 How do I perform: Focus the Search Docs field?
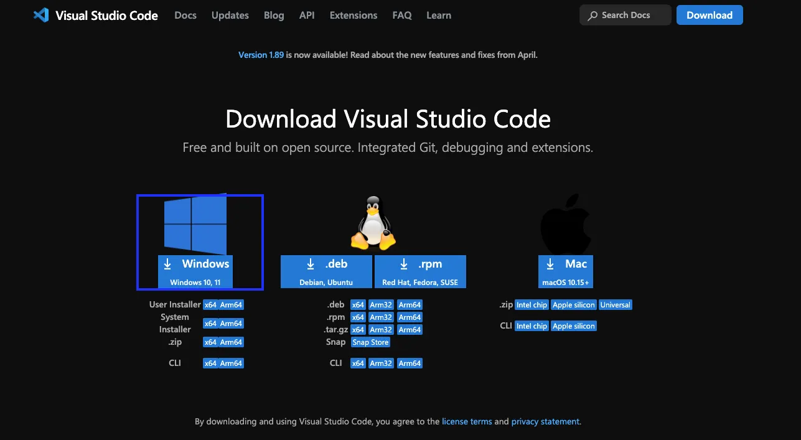pyautogui.click(x=625, y=15)
